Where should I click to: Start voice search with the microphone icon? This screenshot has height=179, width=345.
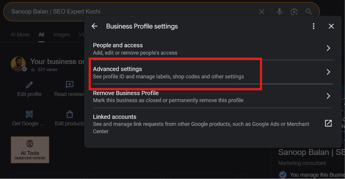(x=280, y=11)
